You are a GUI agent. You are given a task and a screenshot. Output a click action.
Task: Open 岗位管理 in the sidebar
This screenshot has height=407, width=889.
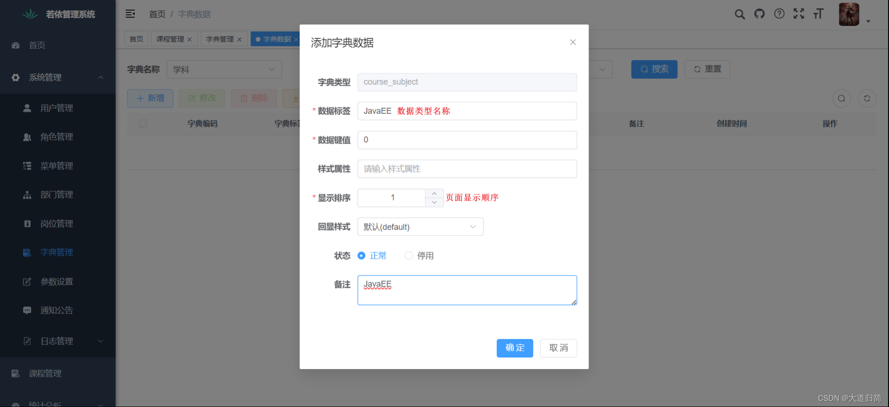(58, 224)
